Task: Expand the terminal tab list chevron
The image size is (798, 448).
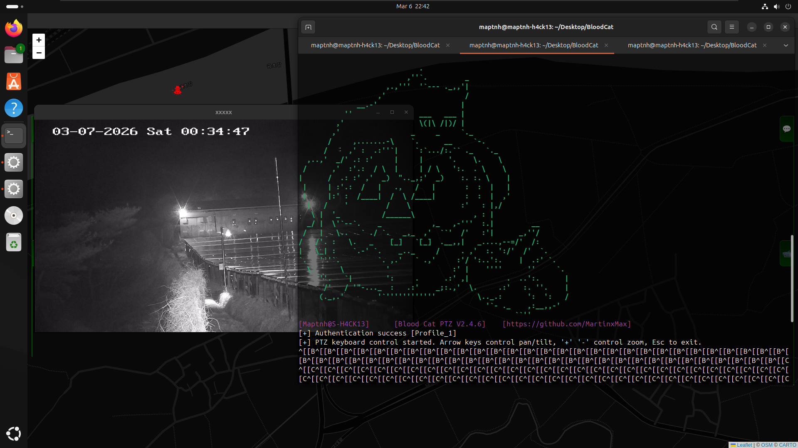Action: [786, 45]
